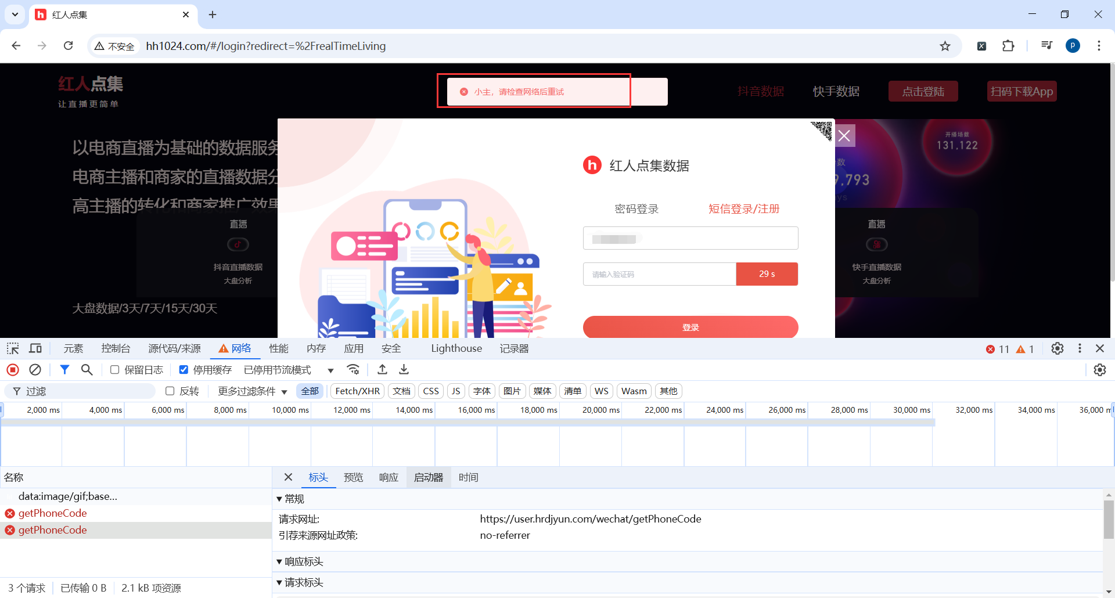The width and height of the screenshot is (1115, 598).
Task: Open the Lighthouse DevTools tab
Action: [x=456, y=348]
